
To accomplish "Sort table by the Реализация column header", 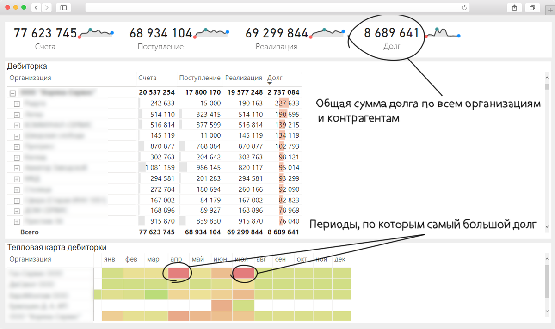I will pyautogui.click(x=244, y=78).
